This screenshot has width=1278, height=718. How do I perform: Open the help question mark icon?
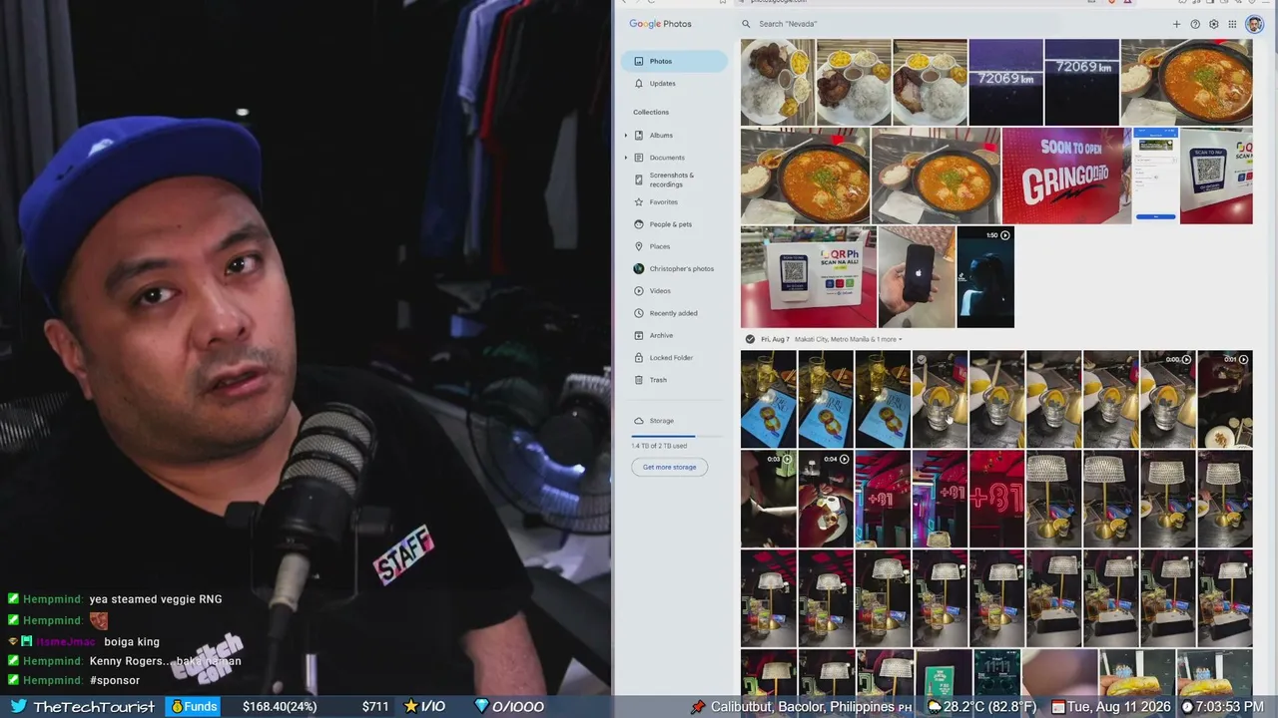tap(1195, 24)
